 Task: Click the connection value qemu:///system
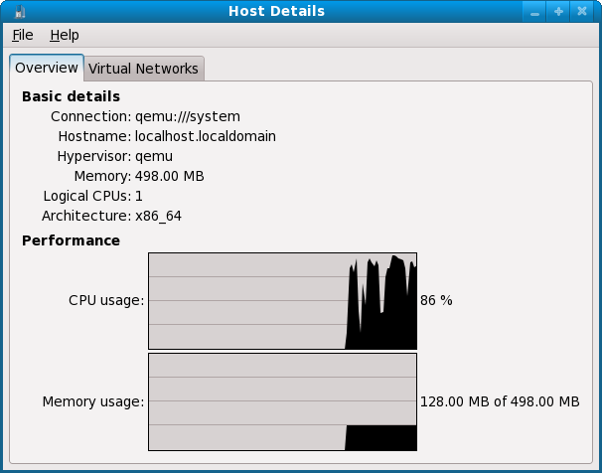(188, 116)
